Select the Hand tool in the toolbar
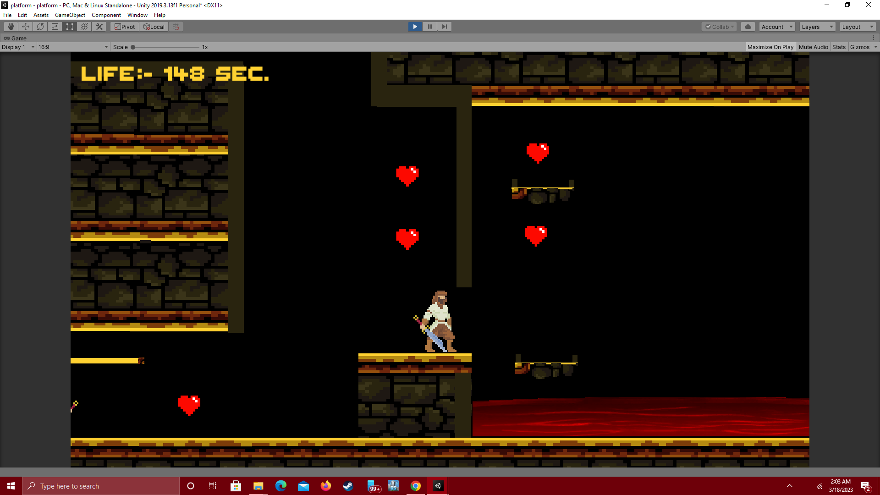The width and height of the screenshot is (880, 495). coord(11,27)
